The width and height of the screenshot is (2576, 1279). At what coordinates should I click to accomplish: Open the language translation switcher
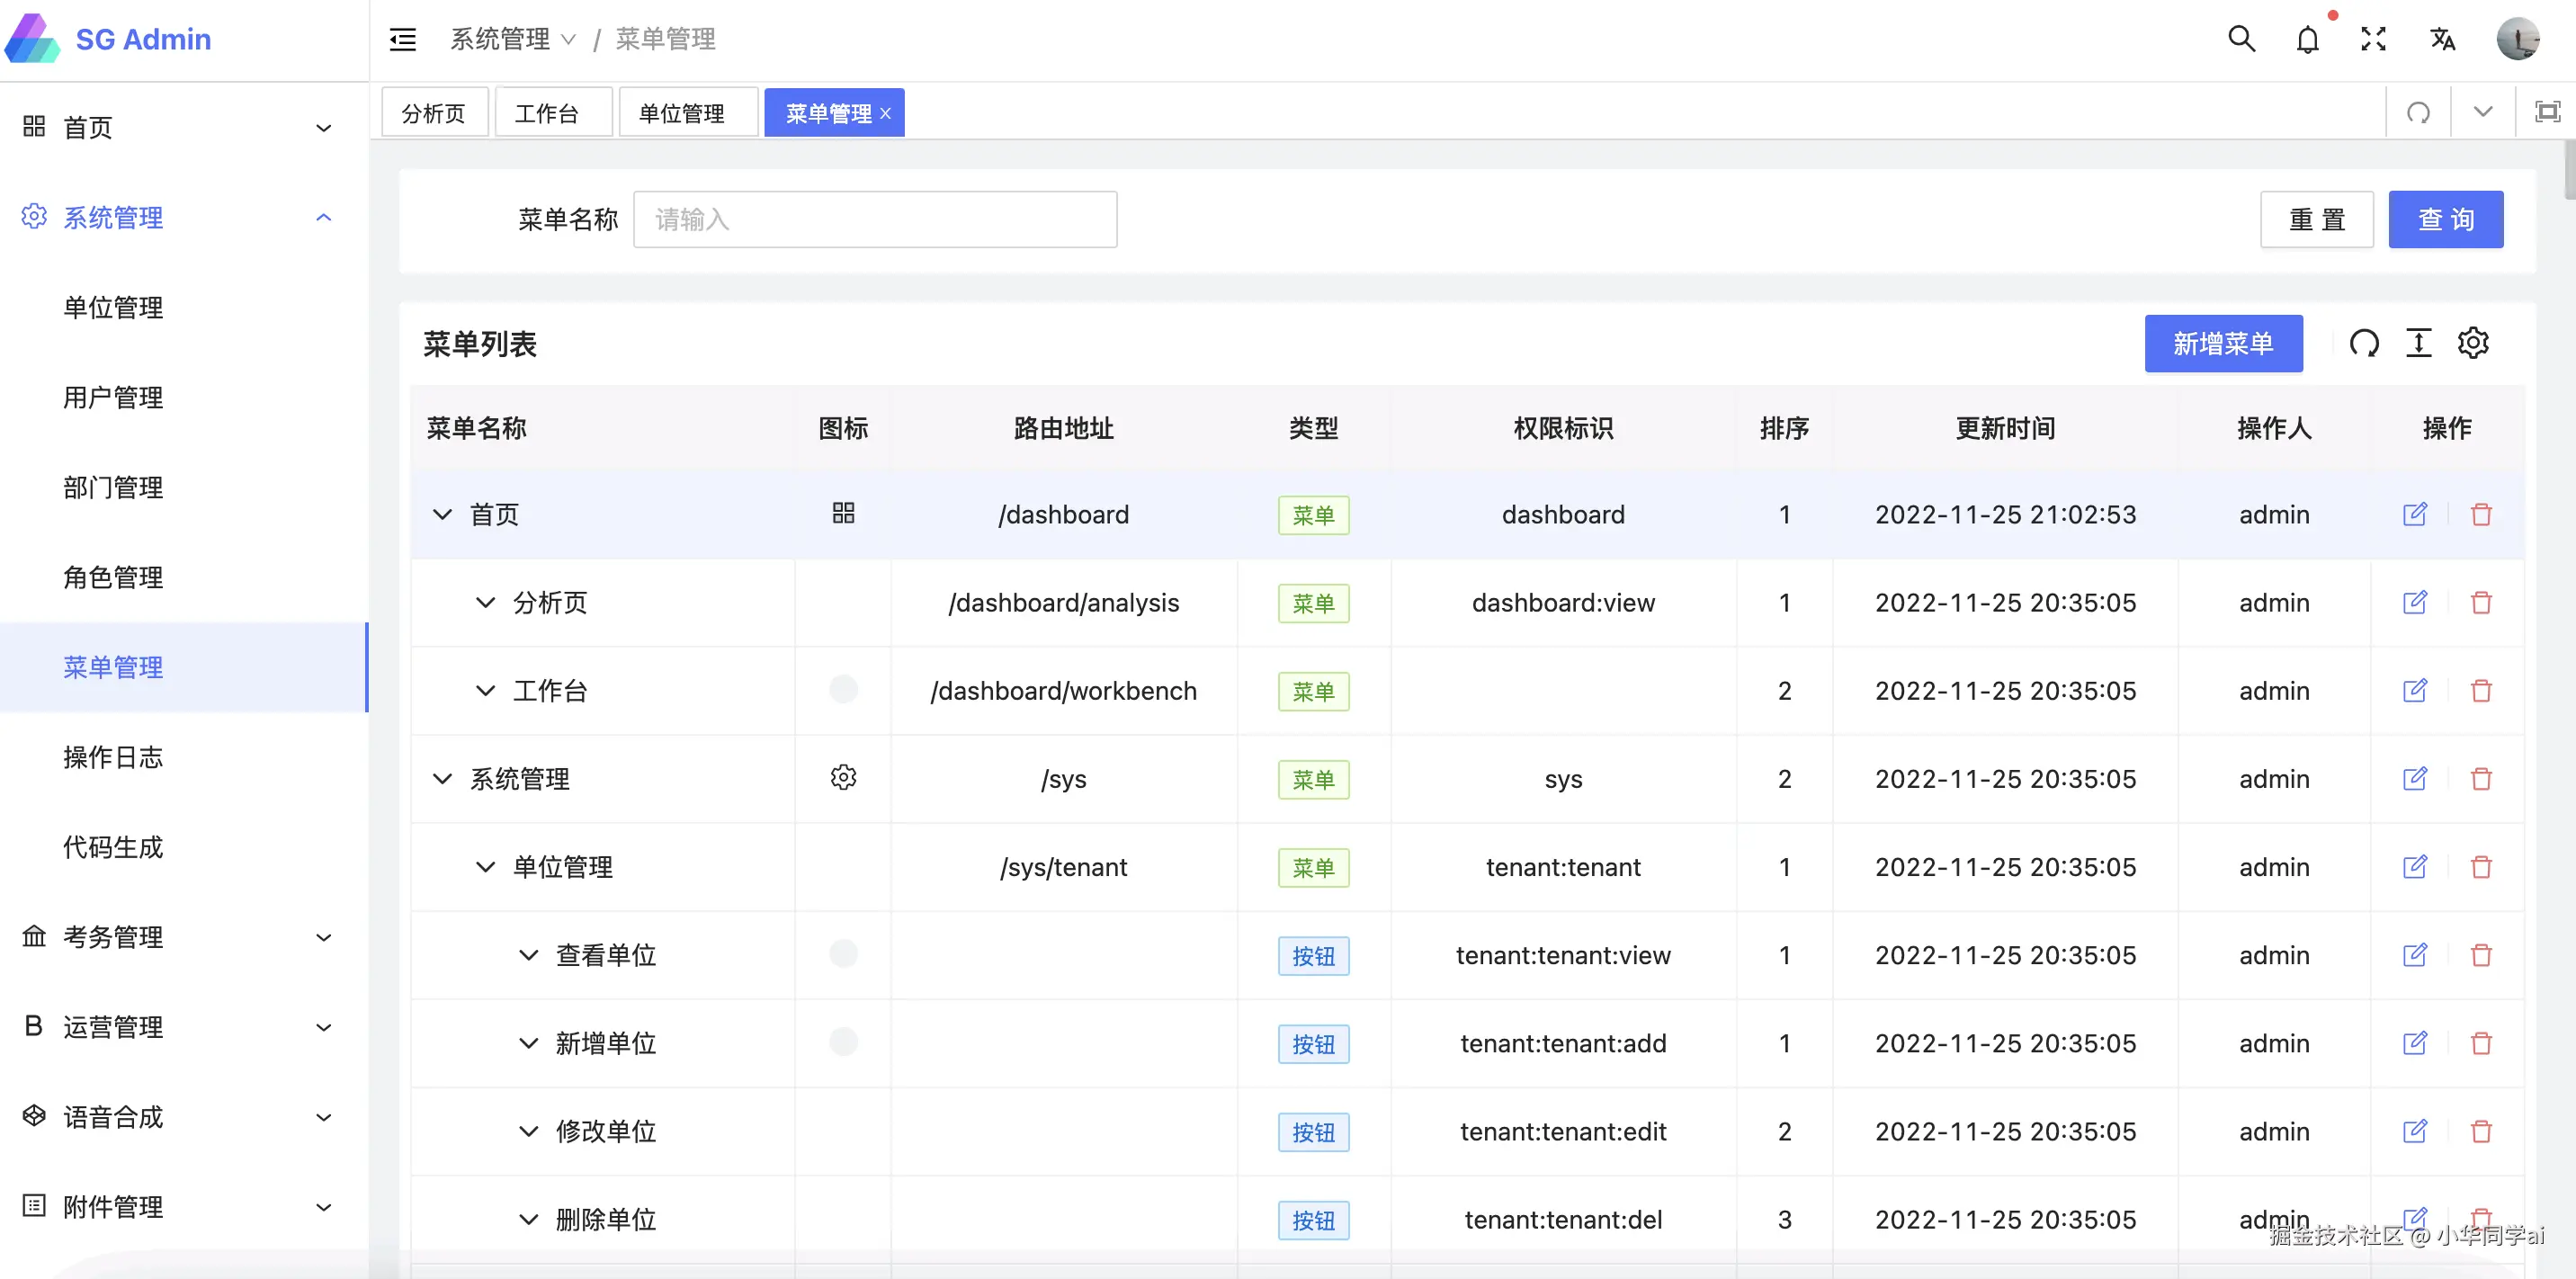[2442, 39]
